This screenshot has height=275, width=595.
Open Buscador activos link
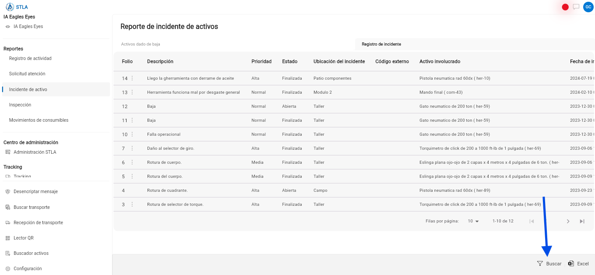tap(31, 253)
